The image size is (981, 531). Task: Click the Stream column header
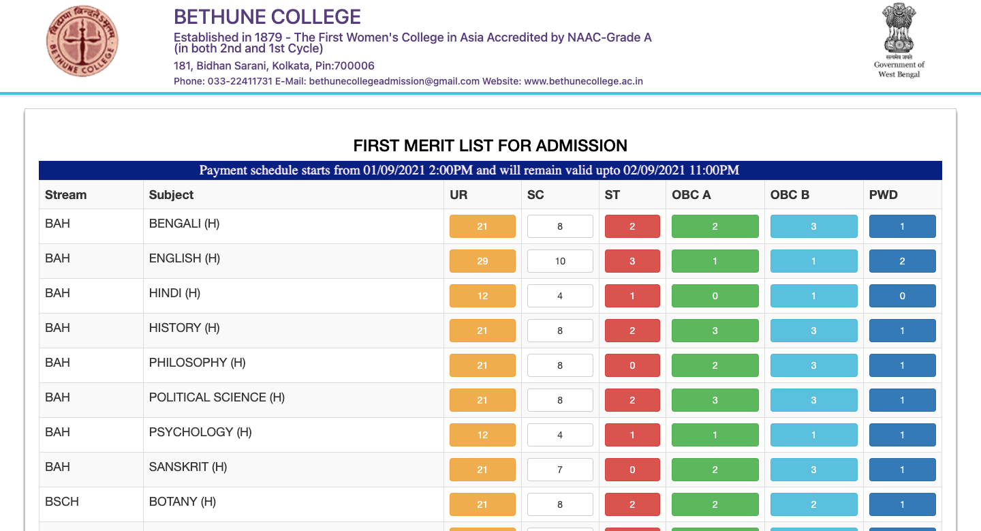[65, 194]
